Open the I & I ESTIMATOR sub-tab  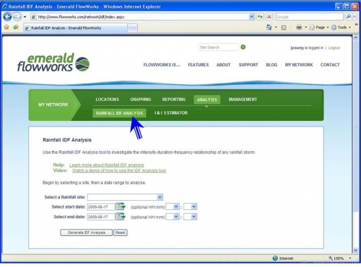[x=171, y=113]
